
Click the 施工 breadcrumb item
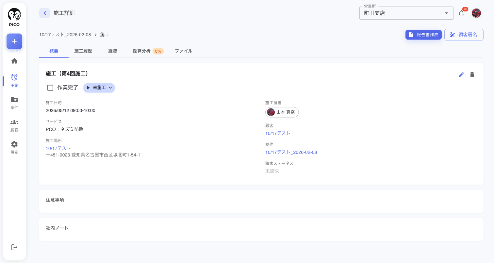coord(105,35)
